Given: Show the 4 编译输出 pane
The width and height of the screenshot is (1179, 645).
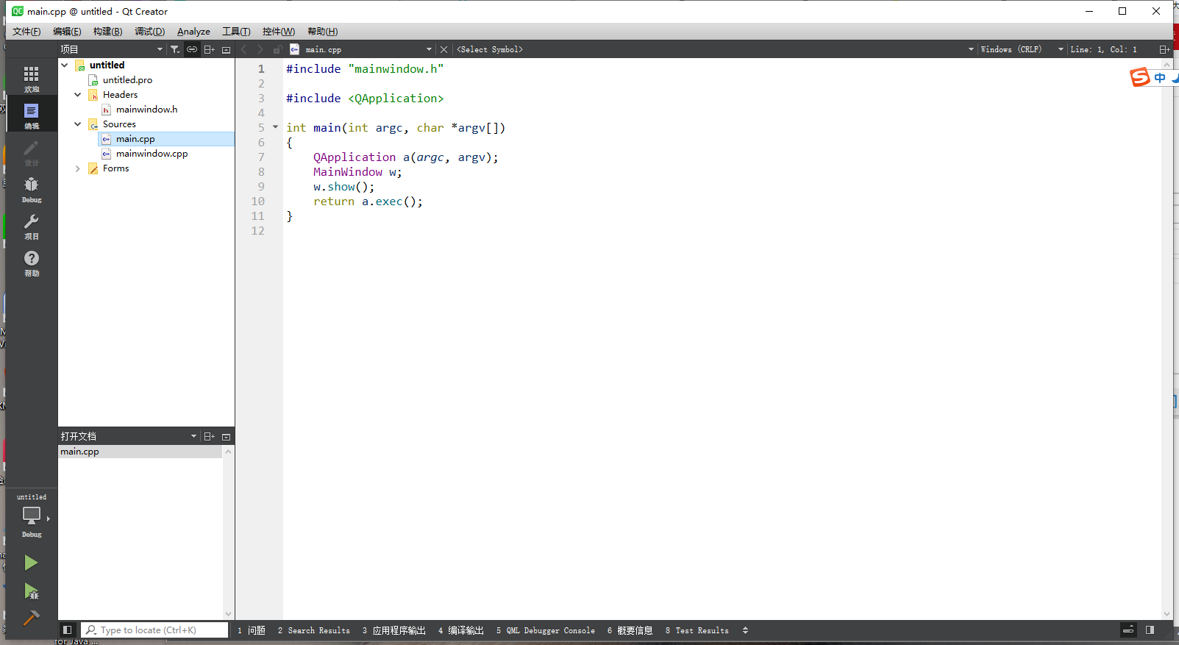Looking at the screenshot, I should point(460,630).
